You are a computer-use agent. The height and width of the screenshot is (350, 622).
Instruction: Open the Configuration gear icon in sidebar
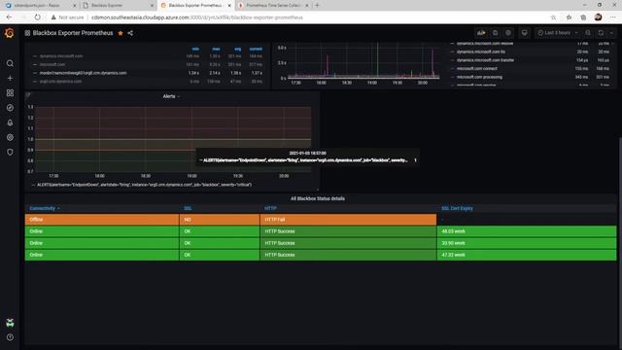coord(10,137)
